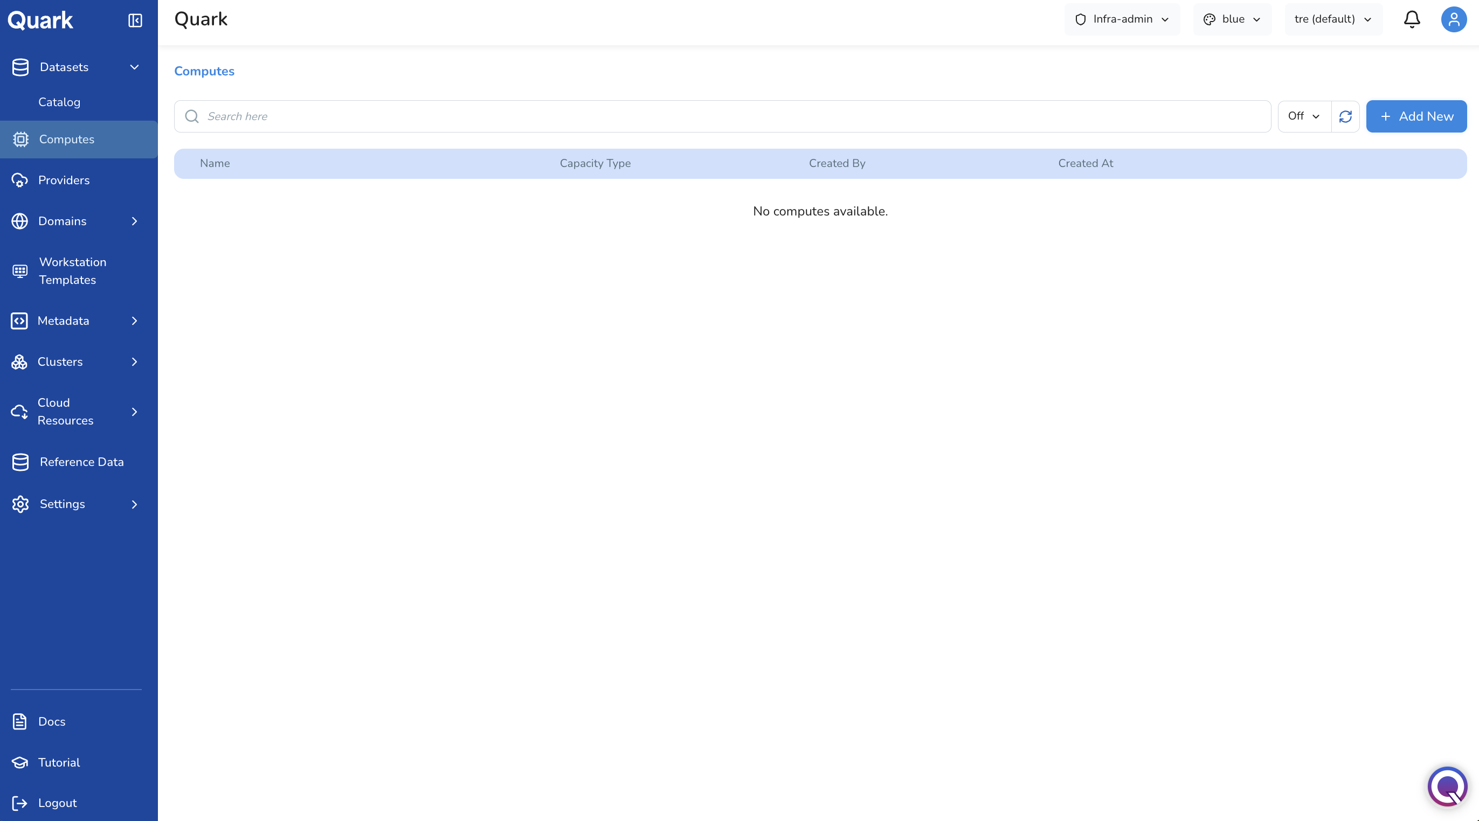Image resolution: width=1479 pixels, height=821 pixels.
Task: Open Workstation Templates page
Action: 72,271
